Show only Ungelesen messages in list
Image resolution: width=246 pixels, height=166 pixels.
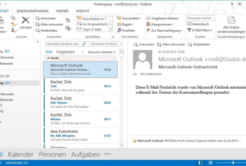point(65,52)
